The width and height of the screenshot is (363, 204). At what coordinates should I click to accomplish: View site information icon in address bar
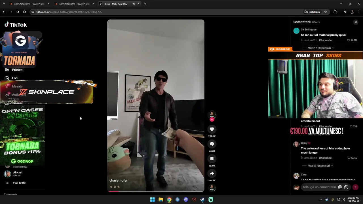[x=33, y=12]
